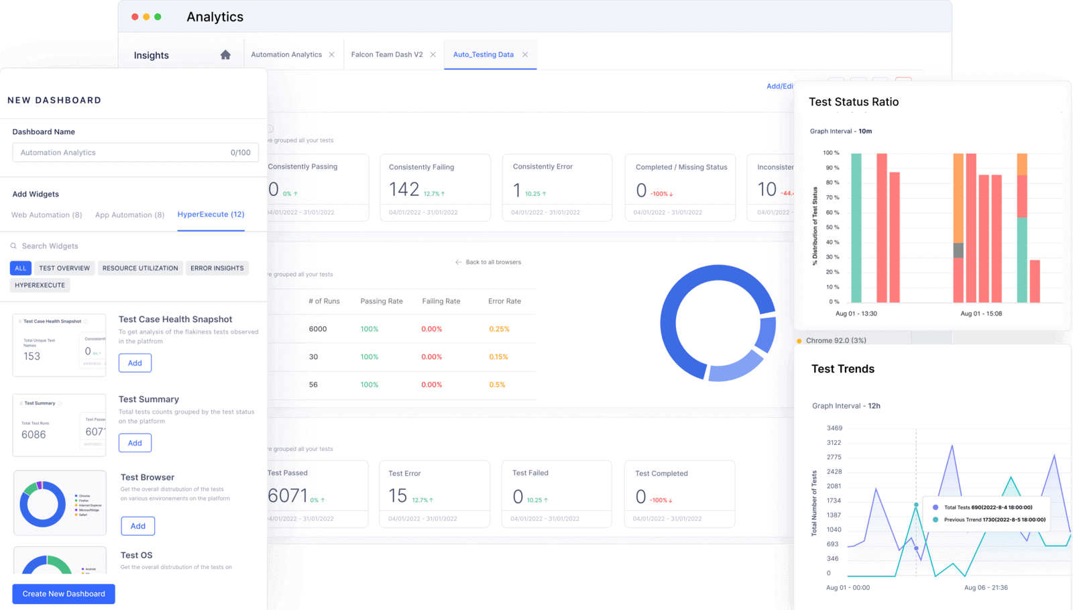
Task: Open the Test Summary widget thumbnail
Action: point(60,425)
